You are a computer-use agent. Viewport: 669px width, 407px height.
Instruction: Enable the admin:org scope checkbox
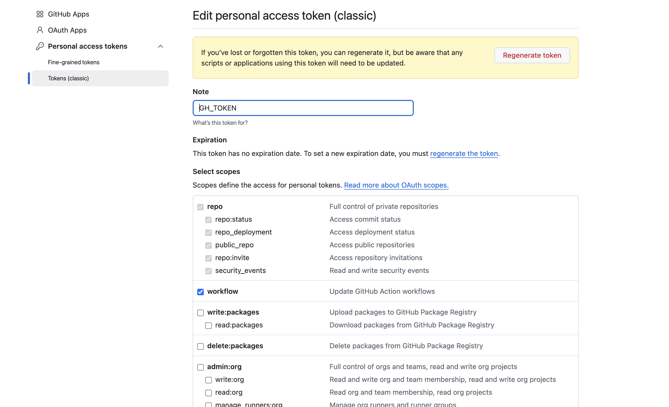click(200, 367)
